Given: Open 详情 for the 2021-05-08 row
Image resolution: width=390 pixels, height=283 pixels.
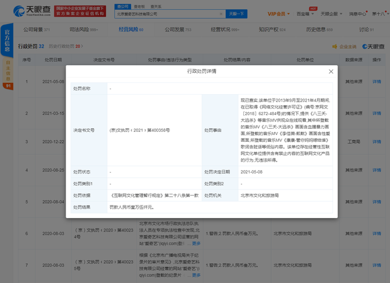Looking at the screenshot, I should coord(376,82).
